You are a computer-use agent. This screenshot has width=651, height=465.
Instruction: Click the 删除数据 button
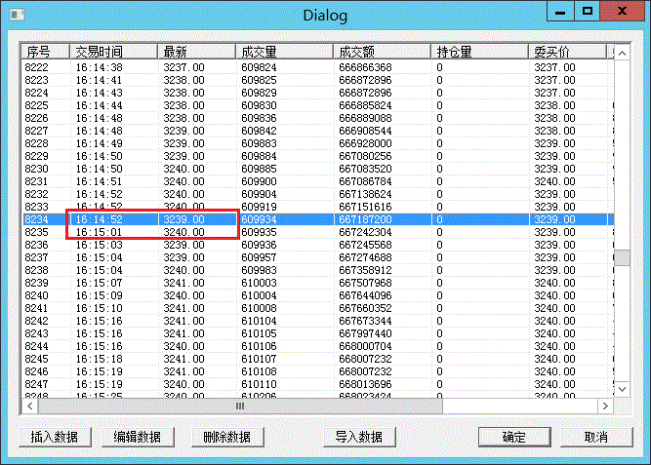point(227,437)
